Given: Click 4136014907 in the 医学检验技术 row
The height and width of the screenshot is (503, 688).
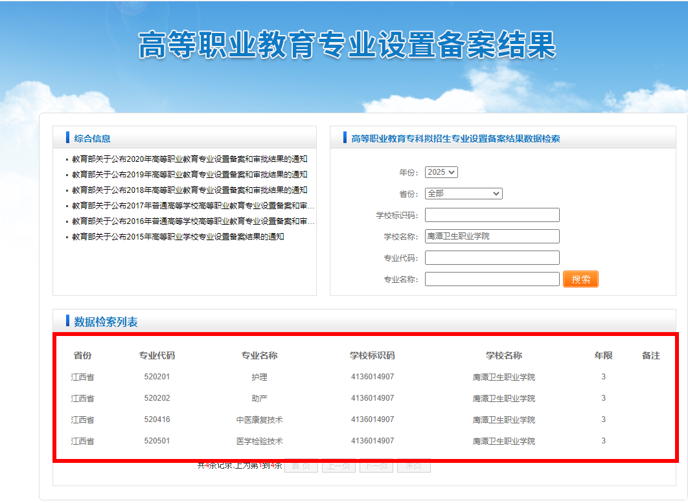Looking at the screenshot, I should pyautogui.click(x=373, y=441).
